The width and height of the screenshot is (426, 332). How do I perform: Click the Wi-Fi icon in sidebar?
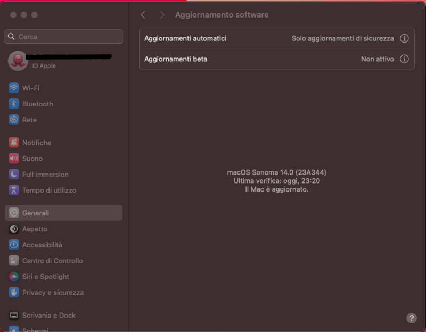[x=14, y=88]
